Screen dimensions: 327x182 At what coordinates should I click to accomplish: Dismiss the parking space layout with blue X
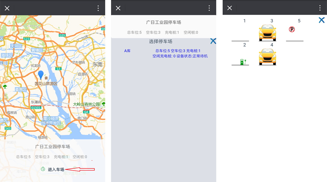pyautogui.click(x=321, y=20)
